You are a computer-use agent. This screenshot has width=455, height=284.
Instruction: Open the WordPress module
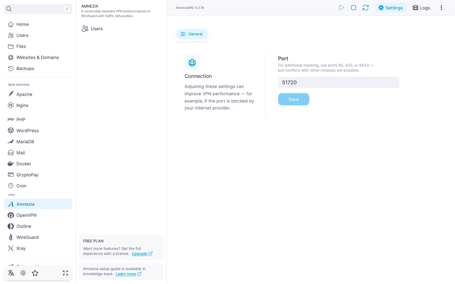point(38,131)
